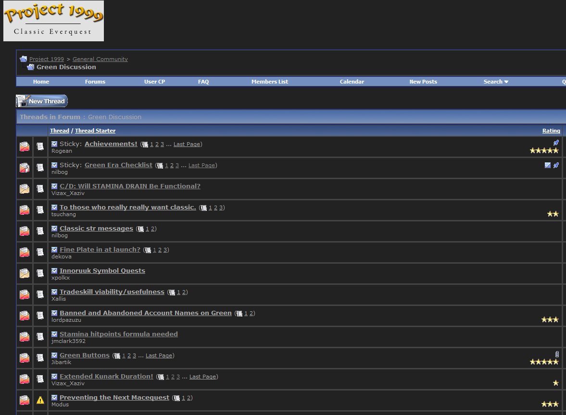The width and height of the screenshot is (566, 415).
Task: Open the User CP menu item
Action: tap(154, 82)
